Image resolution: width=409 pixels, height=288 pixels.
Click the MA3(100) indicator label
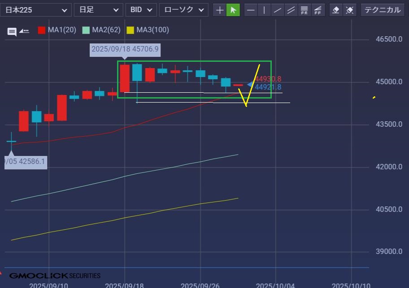pyautogui.click(x=152, y=30)
